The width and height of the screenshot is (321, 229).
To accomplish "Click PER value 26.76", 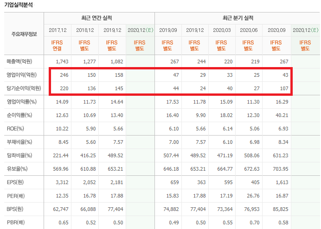I will pos(253,196).
